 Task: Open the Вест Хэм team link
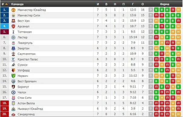pyautogui.click(x=24, y=21)
